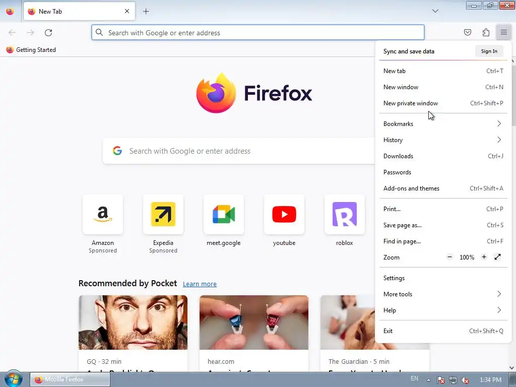Click the Back navigation arrow

[x=12, y=33]
